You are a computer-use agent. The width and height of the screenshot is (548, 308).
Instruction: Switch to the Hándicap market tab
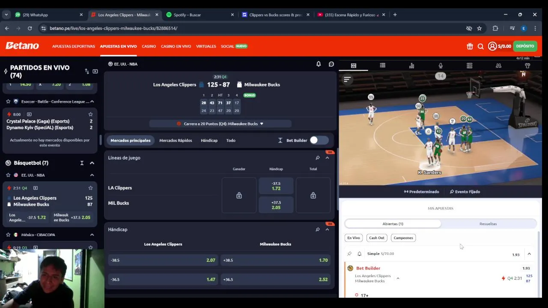pos(209,140)
